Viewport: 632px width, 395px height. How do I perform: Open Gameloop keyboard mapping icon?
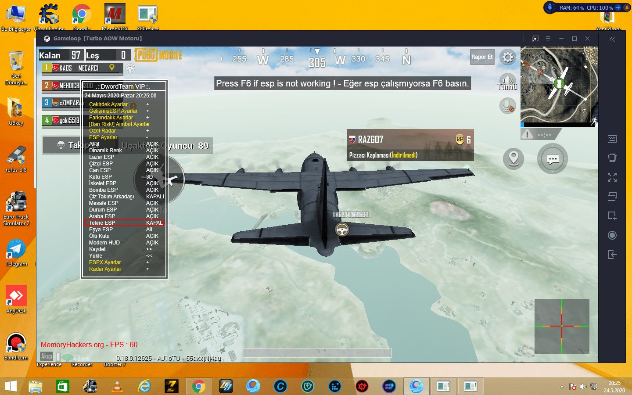click(612, 139)
